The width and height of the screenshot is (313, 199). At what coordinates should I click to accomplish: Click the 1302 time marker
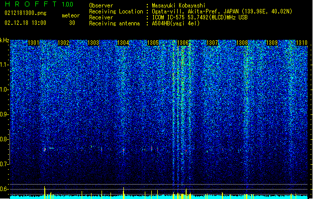[x=63, y=43]
